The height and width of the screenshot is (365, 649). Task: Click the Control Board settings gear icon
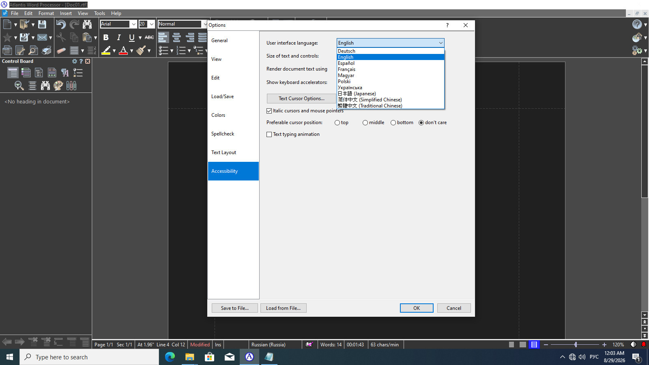click(x=75, y=61)
